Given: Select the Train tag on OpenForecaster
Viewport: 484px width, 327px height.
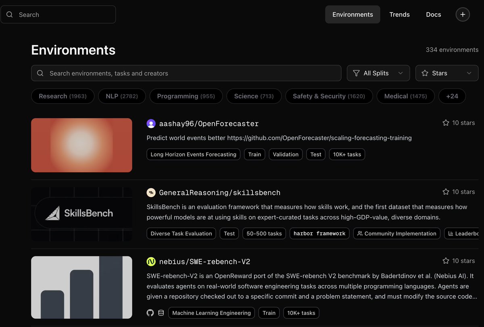Looking at the screenshot, I should [255, 154].
